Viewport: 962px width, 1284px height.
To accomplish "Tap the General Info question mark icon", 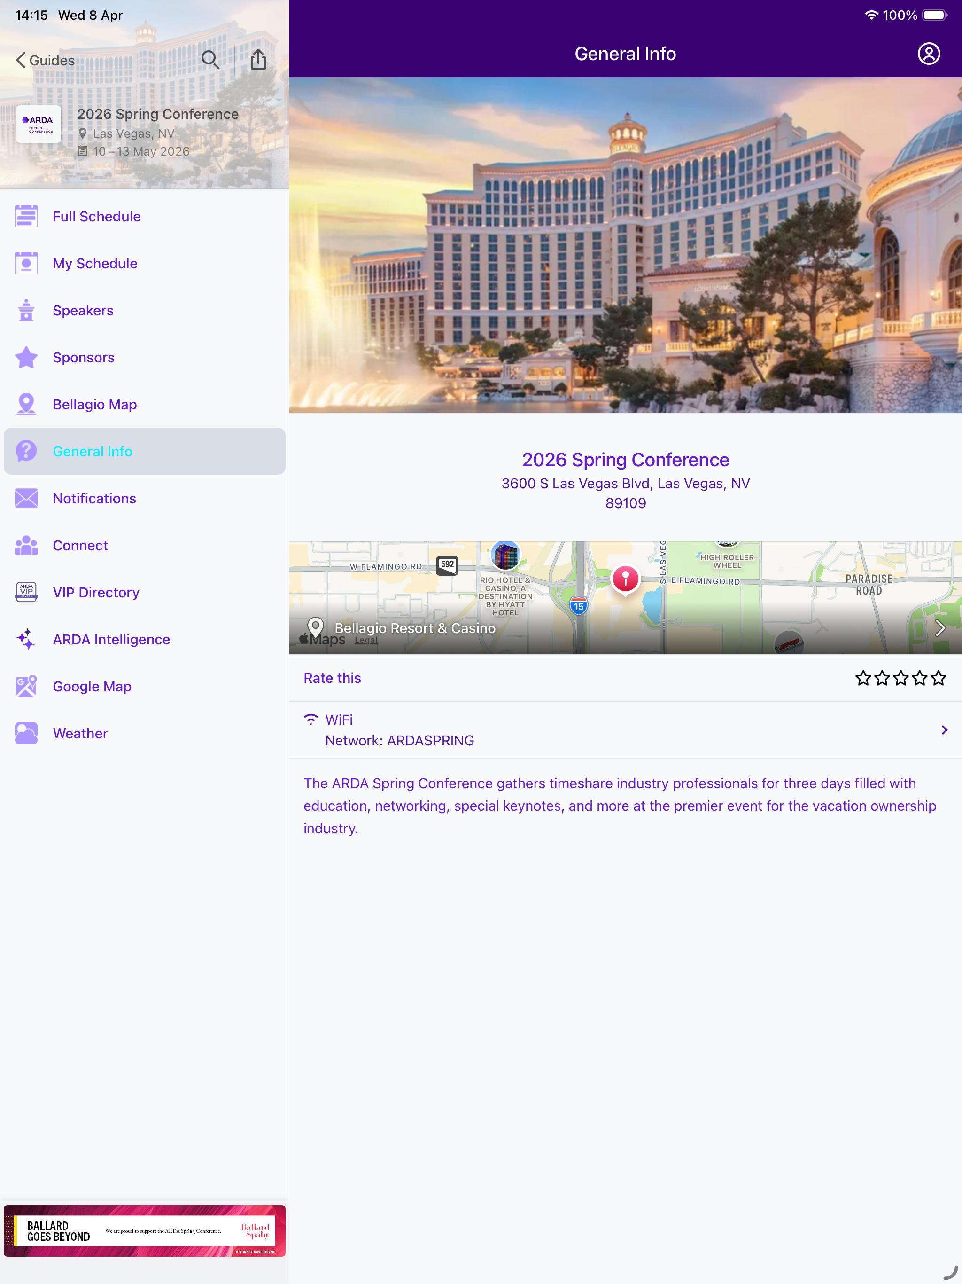I will 26,451.
